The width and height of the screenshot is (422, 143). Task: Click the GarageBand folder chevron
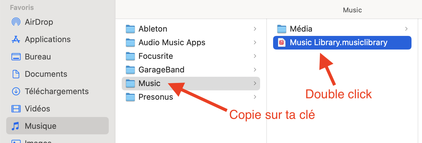255,70
